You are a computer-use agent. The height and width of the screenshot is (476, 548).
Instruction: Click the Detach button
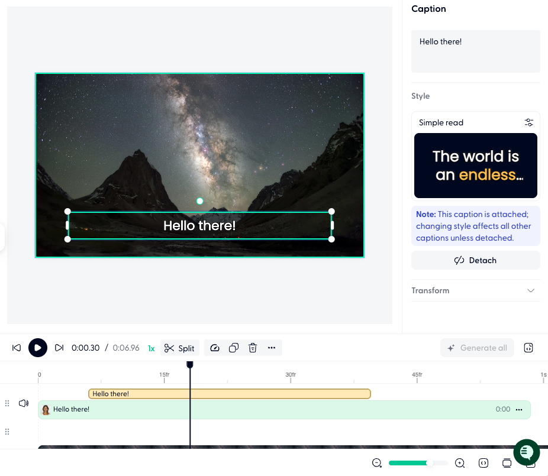(x=475, y=260)
